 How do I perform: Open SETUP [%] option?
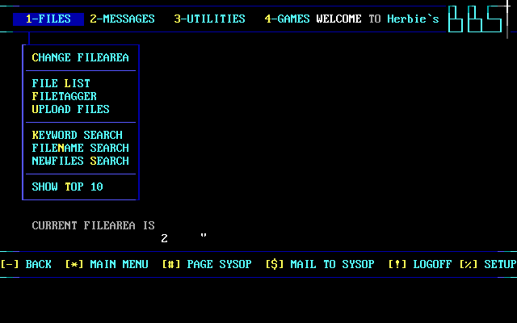click(x=488, y=264)
